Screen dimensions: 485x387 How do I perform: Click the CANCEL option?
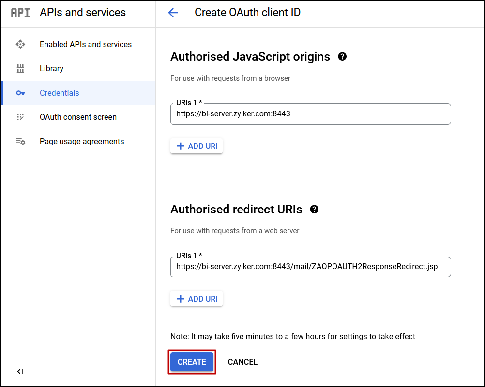(242, 362)
